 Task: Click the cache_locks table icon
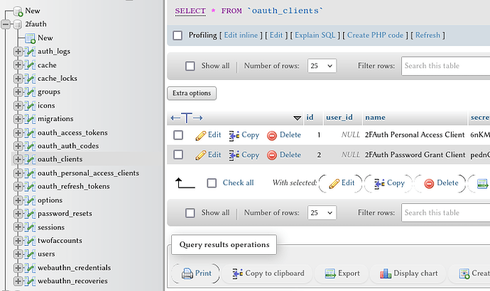click(x=30, y=79)
